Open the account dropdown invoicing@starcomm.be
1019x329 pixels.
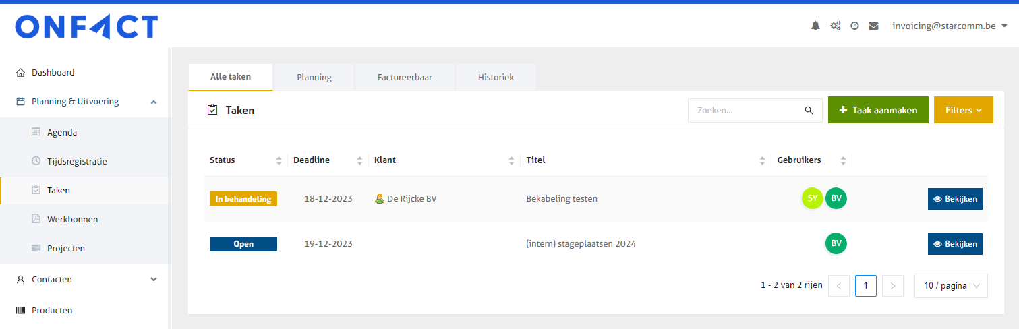point(950,26)
